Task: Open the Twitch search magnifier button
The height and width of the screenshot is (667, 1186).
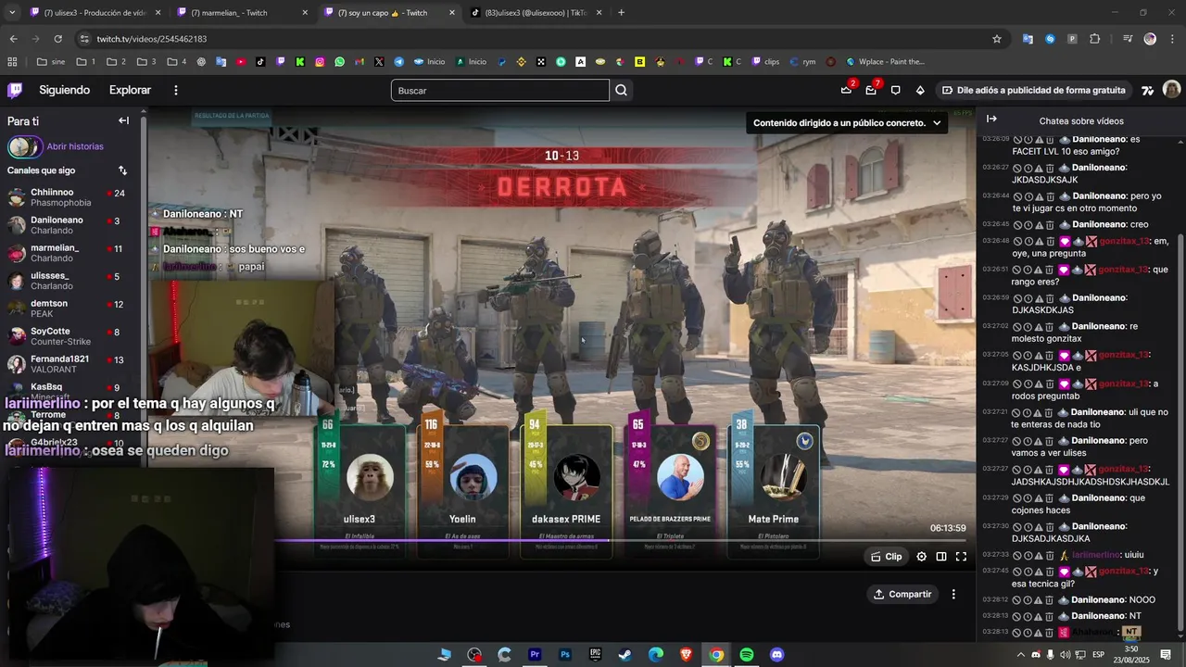Action: (x=622, y=90)
